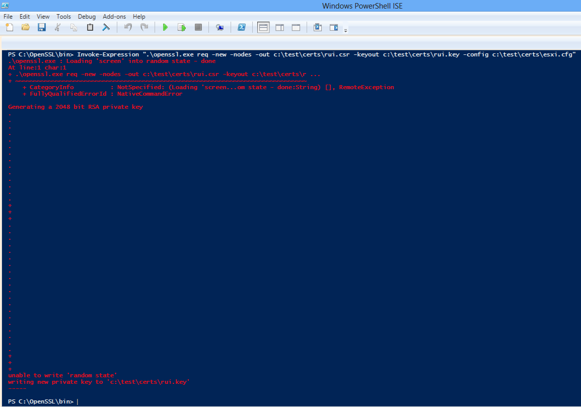Click "Generating a 2048 bit RSA private key"
The height and width of the screenshot is (407, 581).
[76, 107]
